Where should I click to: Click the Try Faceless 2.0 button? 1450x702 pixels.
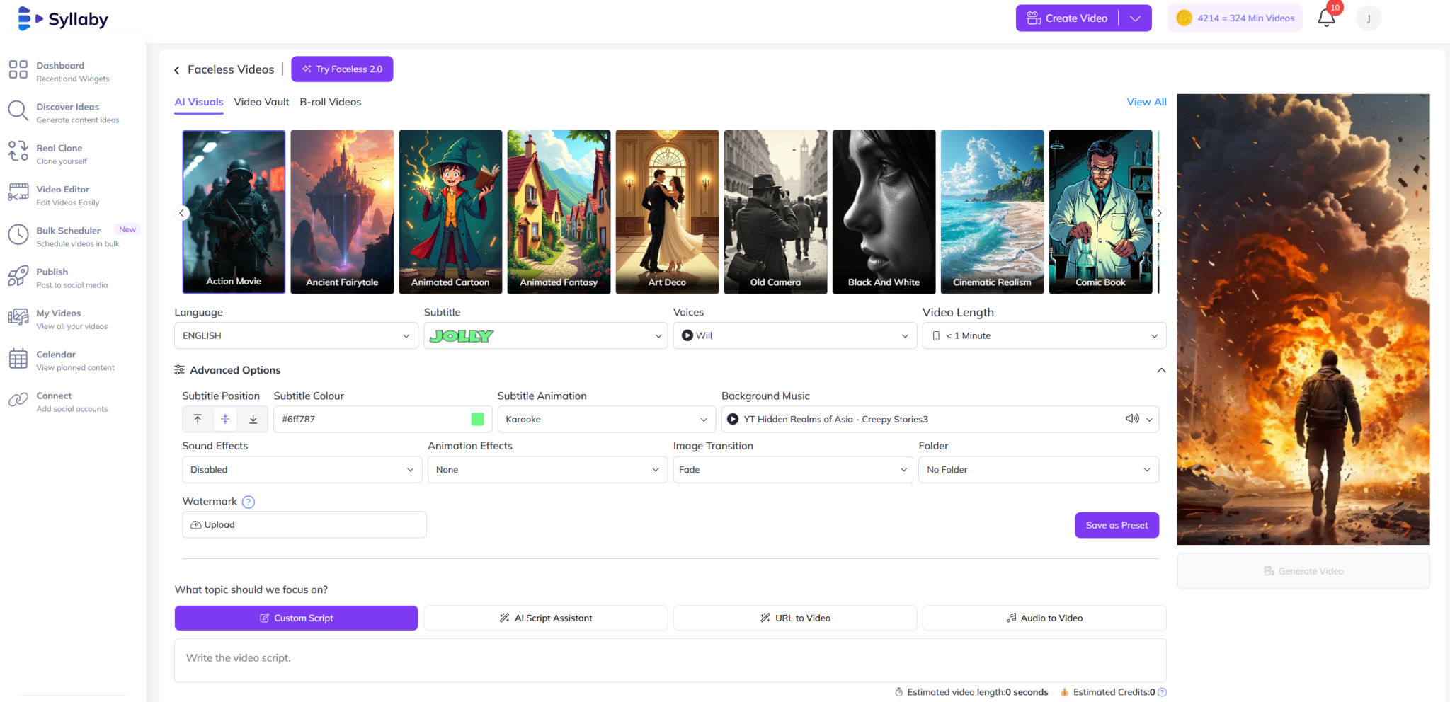[x=342, y=69]
